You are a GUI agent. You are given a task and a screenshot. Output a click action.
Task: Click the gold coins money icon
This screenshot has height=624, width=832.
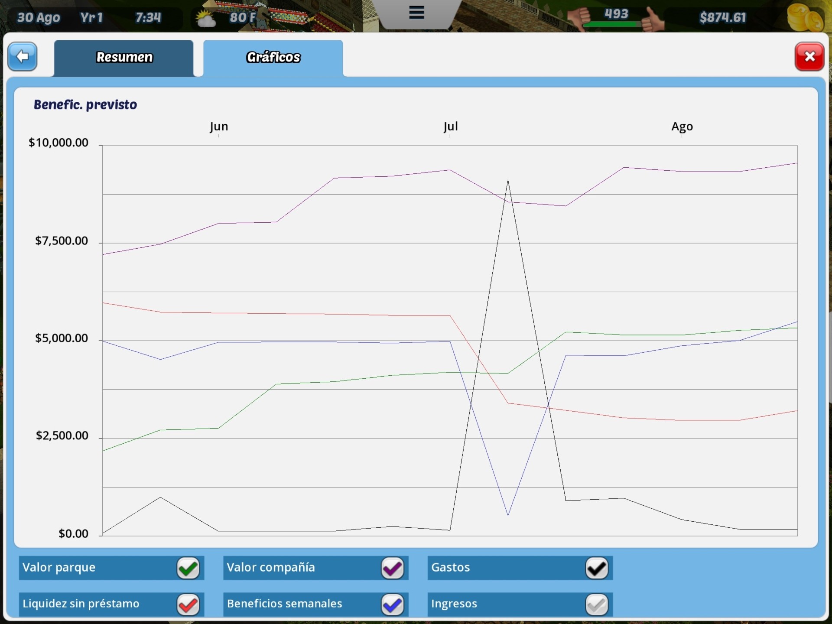coord(805,18)
